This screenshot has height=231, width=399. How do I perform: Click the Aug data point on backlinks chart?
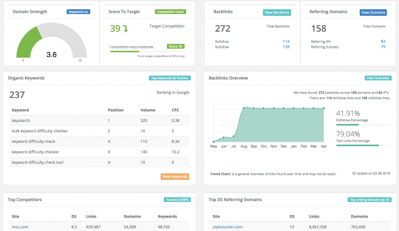(x=244, y=108)
